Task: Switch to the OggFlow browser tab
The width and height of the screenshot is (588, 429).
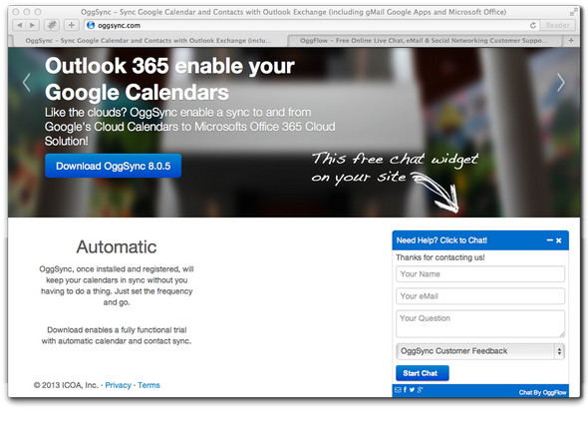Action: tap(425, 41)
